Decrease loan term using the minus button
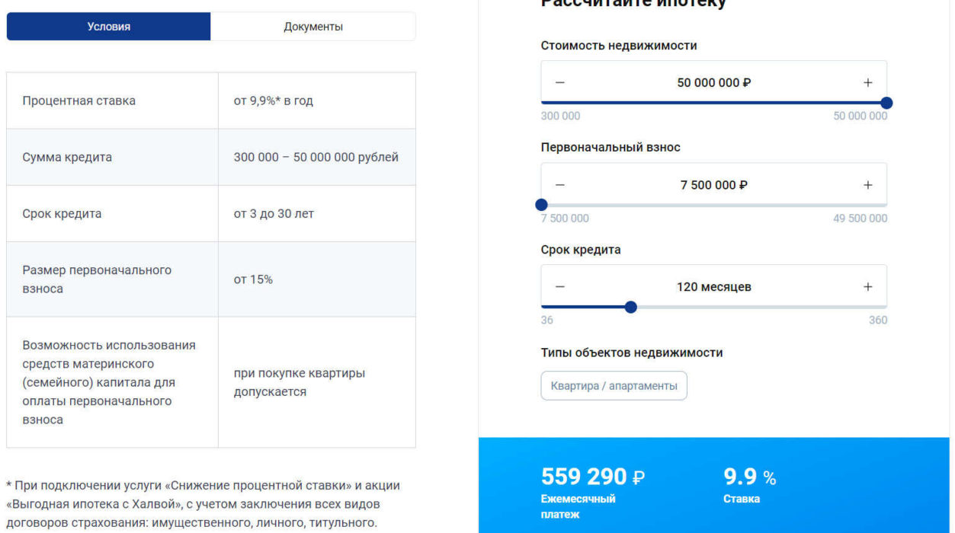The width and height of the screenshot is (955, 533). click(x=560, y=287)
